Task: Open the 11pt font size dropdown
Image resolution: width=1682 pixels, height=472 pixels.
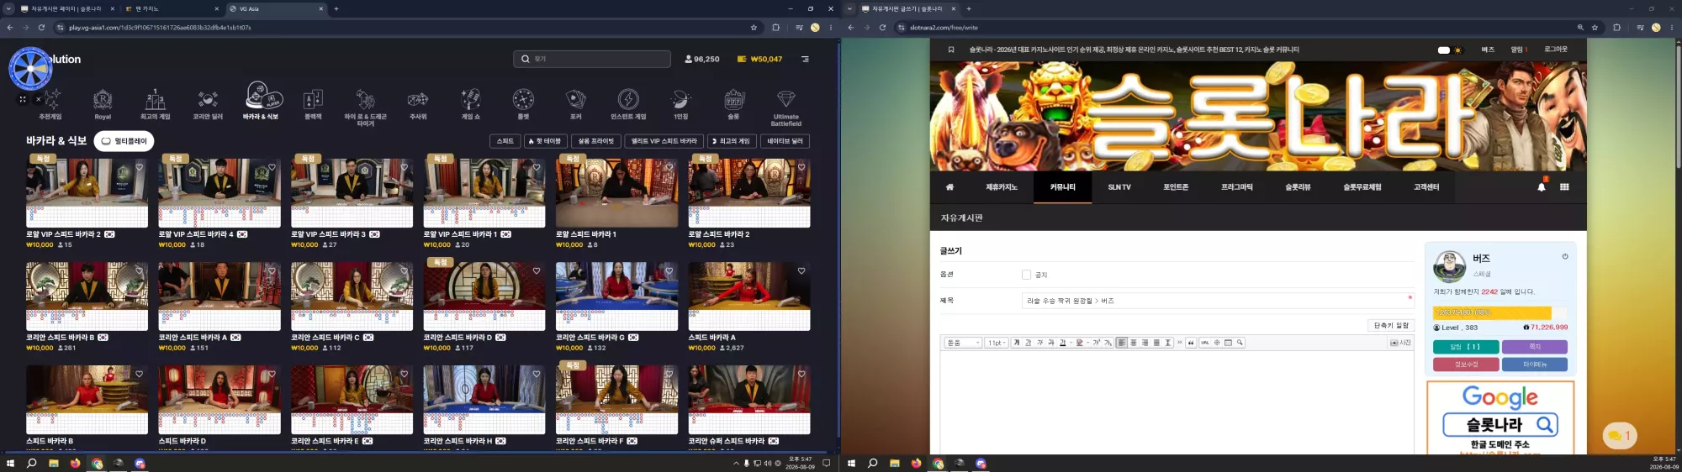Action: [997, 343]
